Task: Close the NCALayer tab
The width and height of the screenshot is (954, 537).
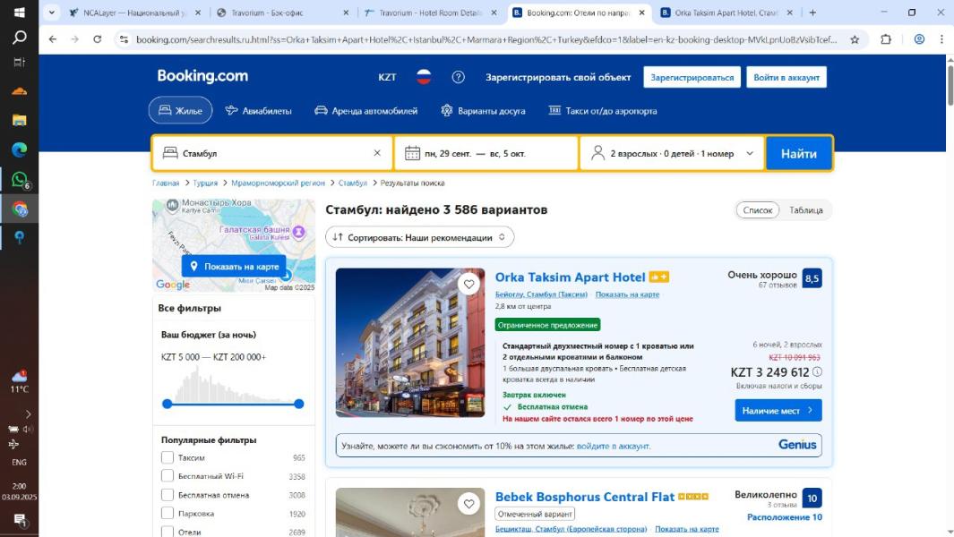Action: click(x=198, y=13)
